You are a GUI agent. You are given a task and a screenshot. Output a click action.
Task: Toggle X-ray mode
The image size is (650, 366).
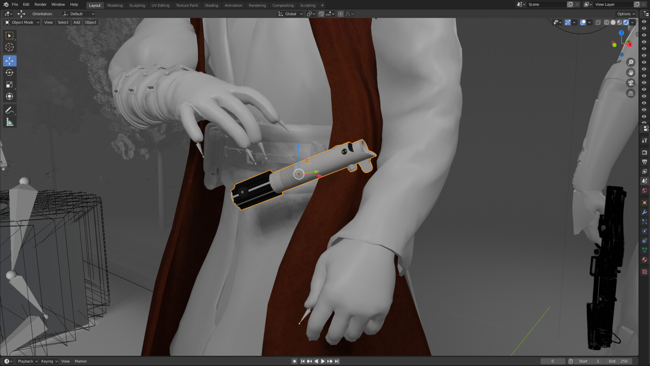(598, 22)
